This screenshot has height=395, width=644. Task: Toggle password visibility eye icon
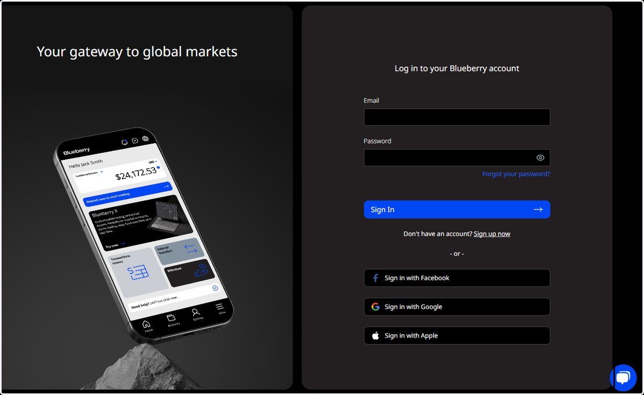[540, 158]
